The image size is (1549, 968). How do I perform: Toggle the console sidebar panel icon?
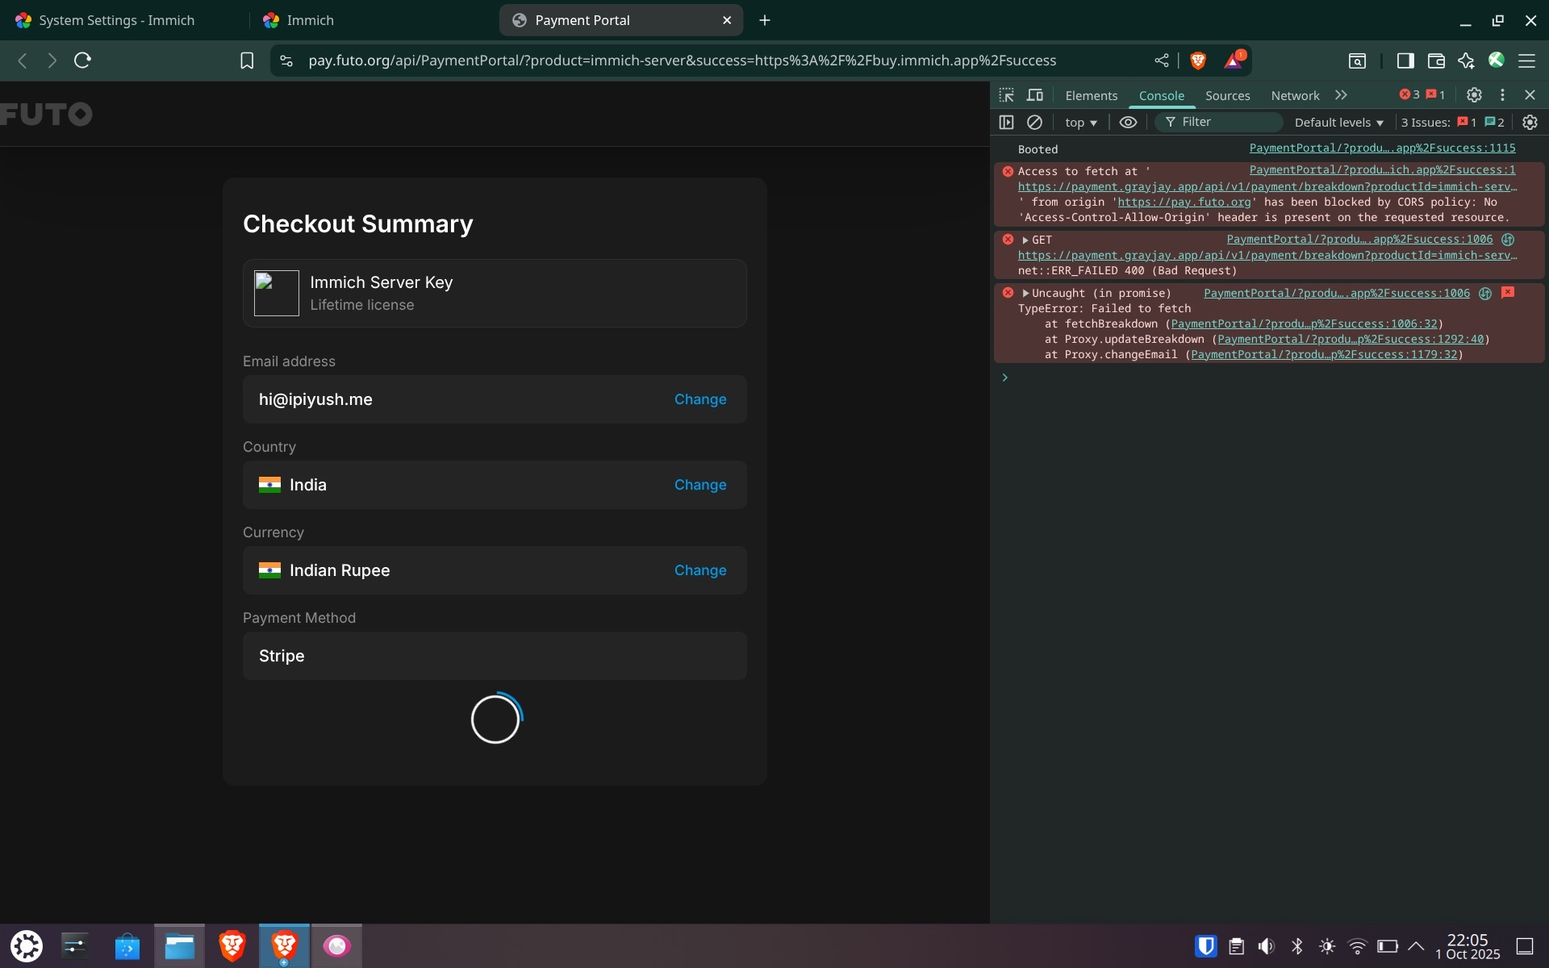tap(1006, 122)
